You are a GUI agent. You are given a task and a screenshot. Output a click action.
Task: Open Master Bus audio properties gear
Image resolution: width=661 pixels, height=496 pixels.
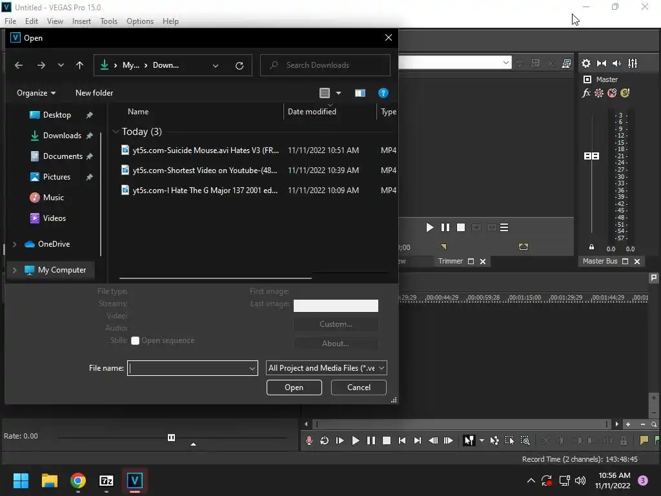point(586,63)
